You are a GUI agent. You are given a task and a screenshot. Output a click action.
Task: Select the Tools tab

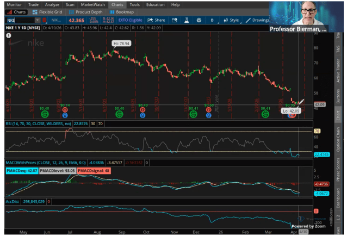pos(134,5)
